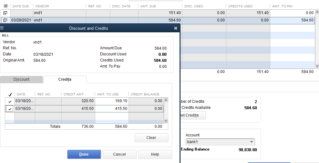The height and width of the screenshot is (163, 319).
Task: Switch to the Discount tab
Action: [21, 79]
